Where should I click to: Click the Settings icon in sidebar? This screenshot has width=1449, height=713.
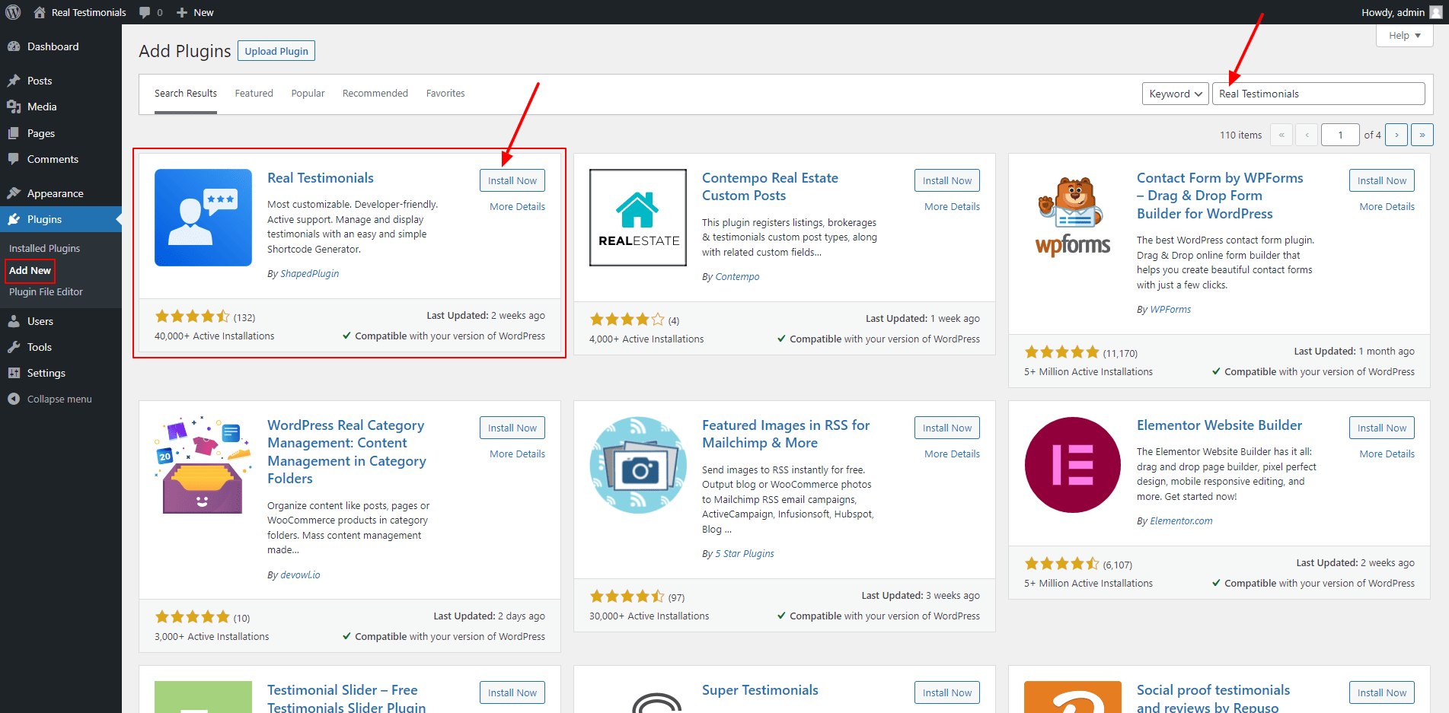click(14, 373)
